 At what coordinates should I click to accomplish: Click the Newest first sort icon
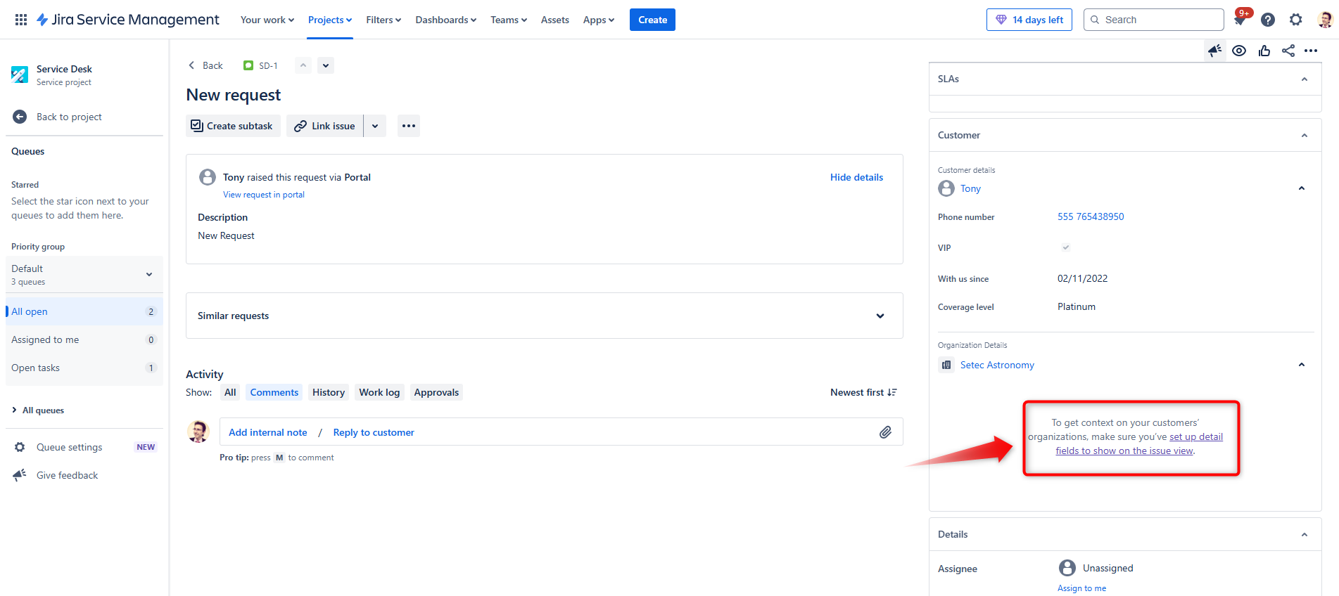click(892, 392)
